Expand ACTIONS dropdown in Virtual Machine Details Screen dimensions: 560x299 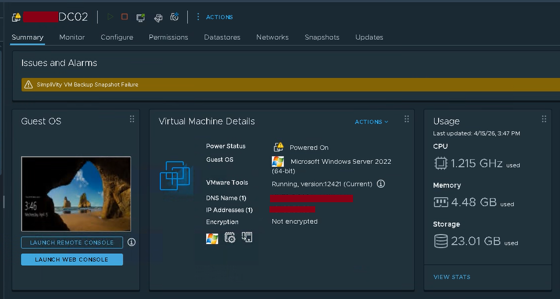(x=371, y=121)
